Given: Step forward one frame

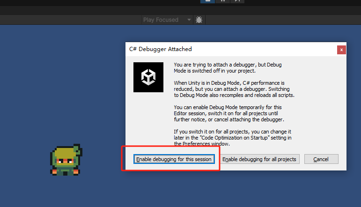Looking at the screenshot, I should [237, 1].
